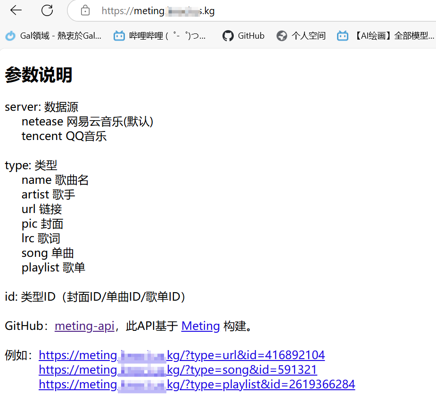Click the 'tencent QQ音乐' line
The width and height of the screenshot is (436, 410).
click(x=64, y=136)
